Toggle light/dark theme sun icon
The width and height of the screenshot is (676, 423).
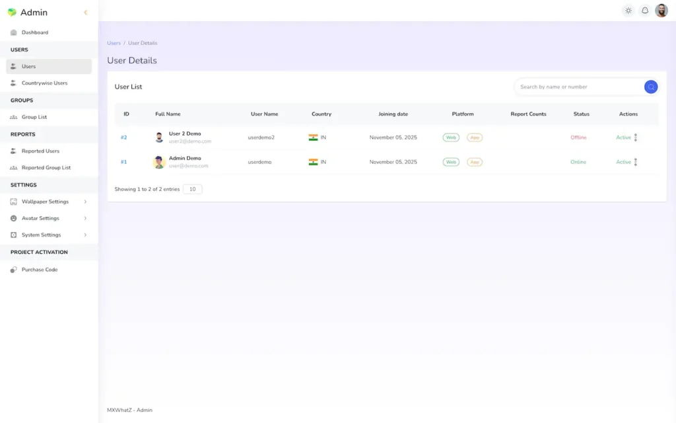tap(628, 11)
